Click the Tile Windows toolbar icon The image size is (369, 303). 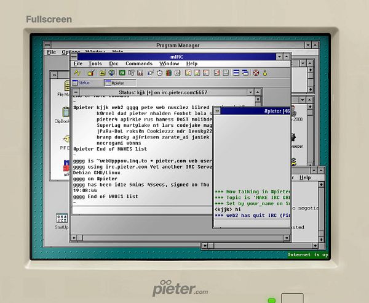coord(236,73)
